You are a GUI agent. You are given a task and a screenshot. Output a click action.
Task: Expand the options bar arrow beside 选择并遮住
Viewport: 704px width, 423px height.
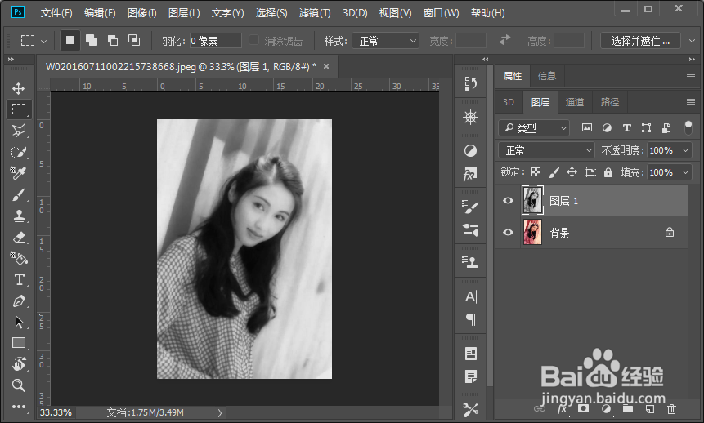pyautogui.click(x=692, y=41)
